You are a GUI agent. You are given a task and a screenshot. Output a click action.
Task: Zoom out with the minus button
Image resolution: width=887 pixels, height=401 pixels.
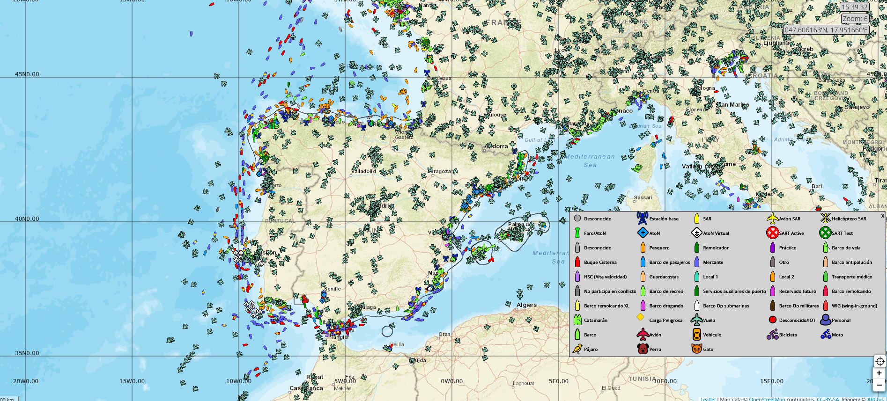click(880, 385)
